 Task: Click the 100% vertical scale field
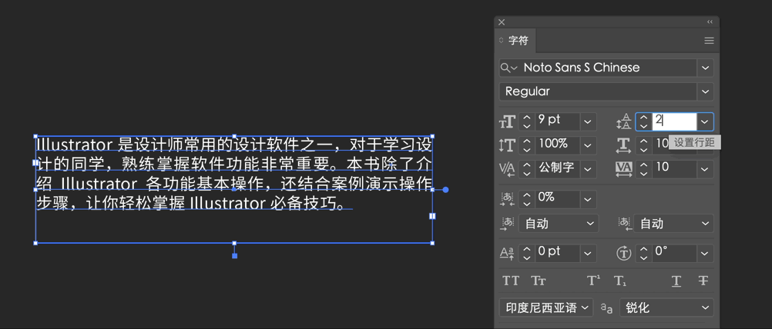pyautogui.click(x=557, y=145)
